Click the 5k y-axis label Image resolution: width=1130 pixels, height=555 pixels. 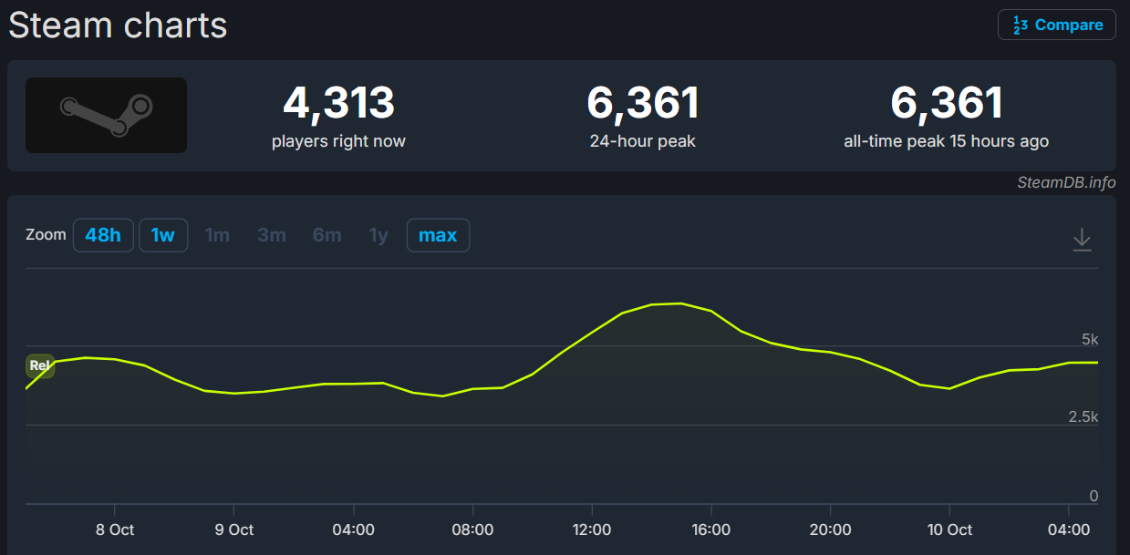click(1090, 339)
